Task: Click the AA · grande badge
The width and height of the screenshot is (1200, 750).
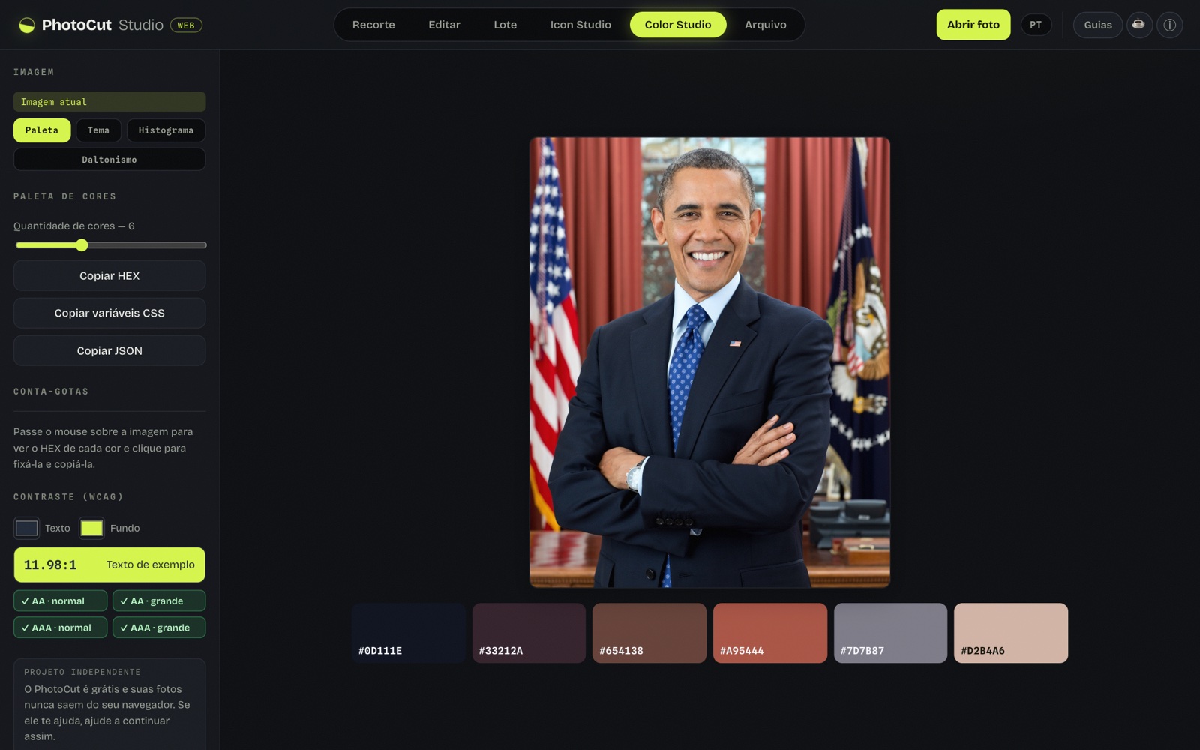Action: point(159,601)
